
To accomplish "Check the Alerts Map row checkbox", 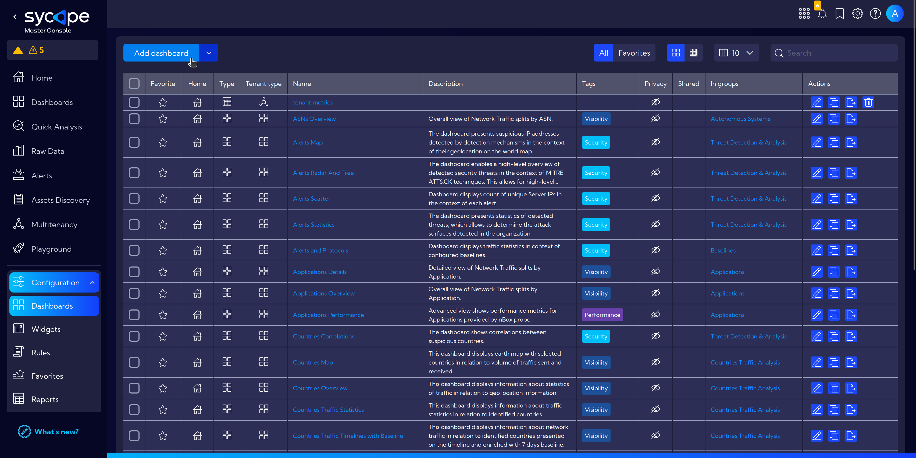I will [x=134, y=142].
